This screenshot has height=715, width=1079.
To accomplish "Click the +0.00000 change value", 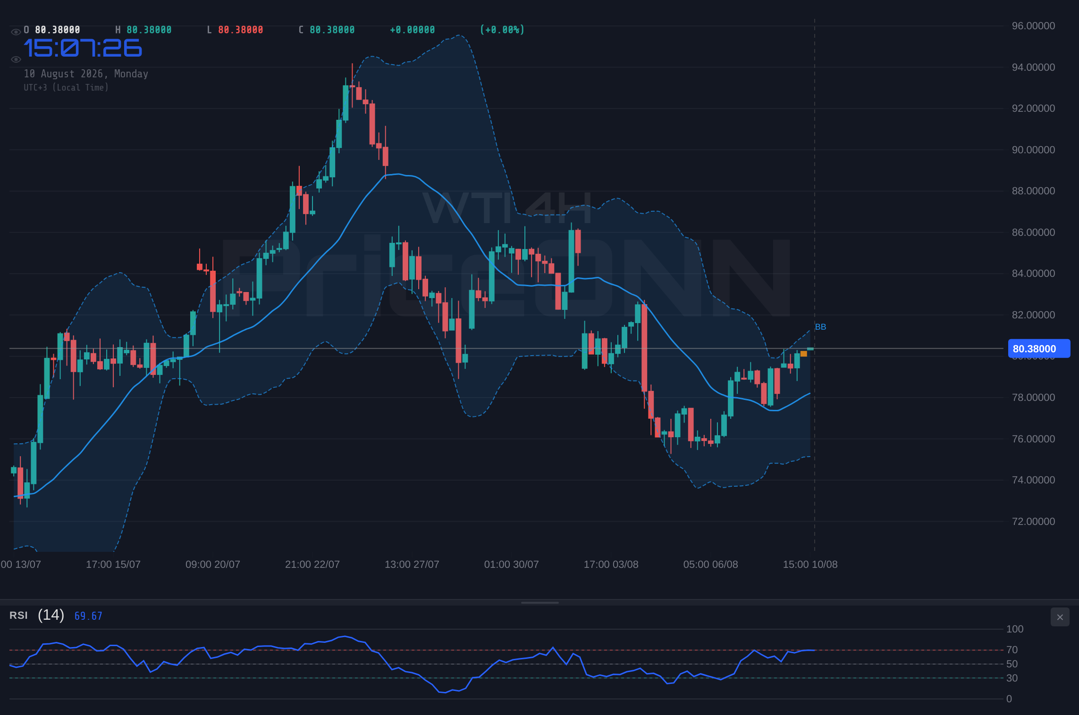I will click(x=412, y=30).
